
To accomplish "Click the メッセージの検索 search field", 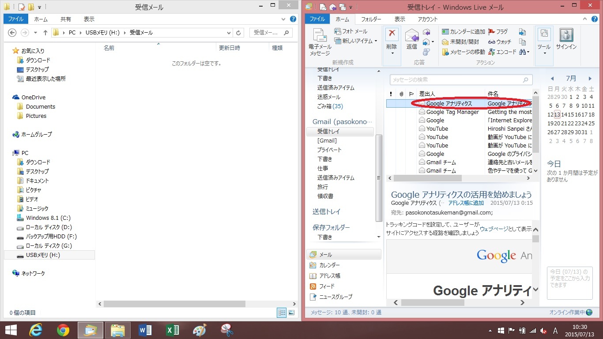I will tap(461, 80).
